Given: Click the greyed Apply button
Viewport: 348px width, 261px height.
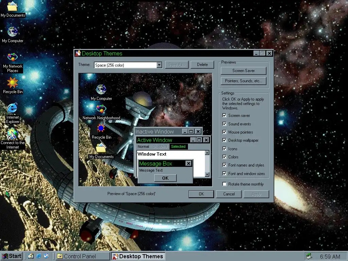Looking at the screenshot, I should pyautogui.click(x=256, y=194).
